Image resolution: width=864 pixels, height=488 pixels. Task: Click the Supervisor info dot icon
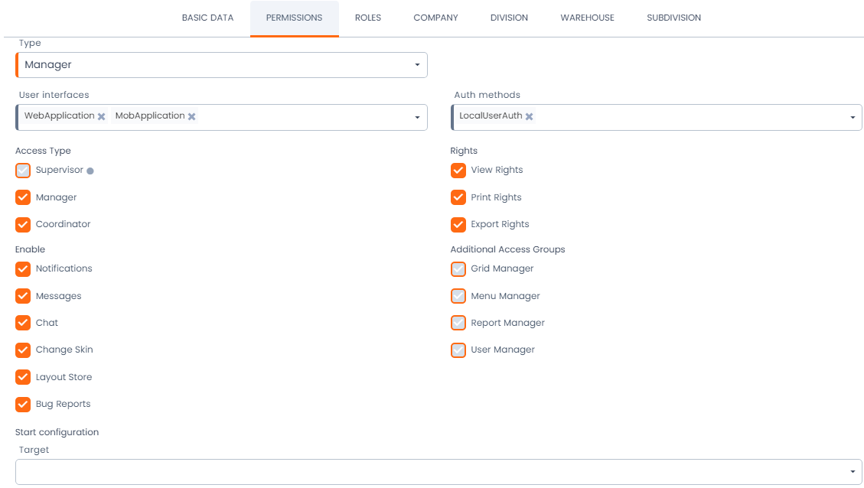(90, 171)
